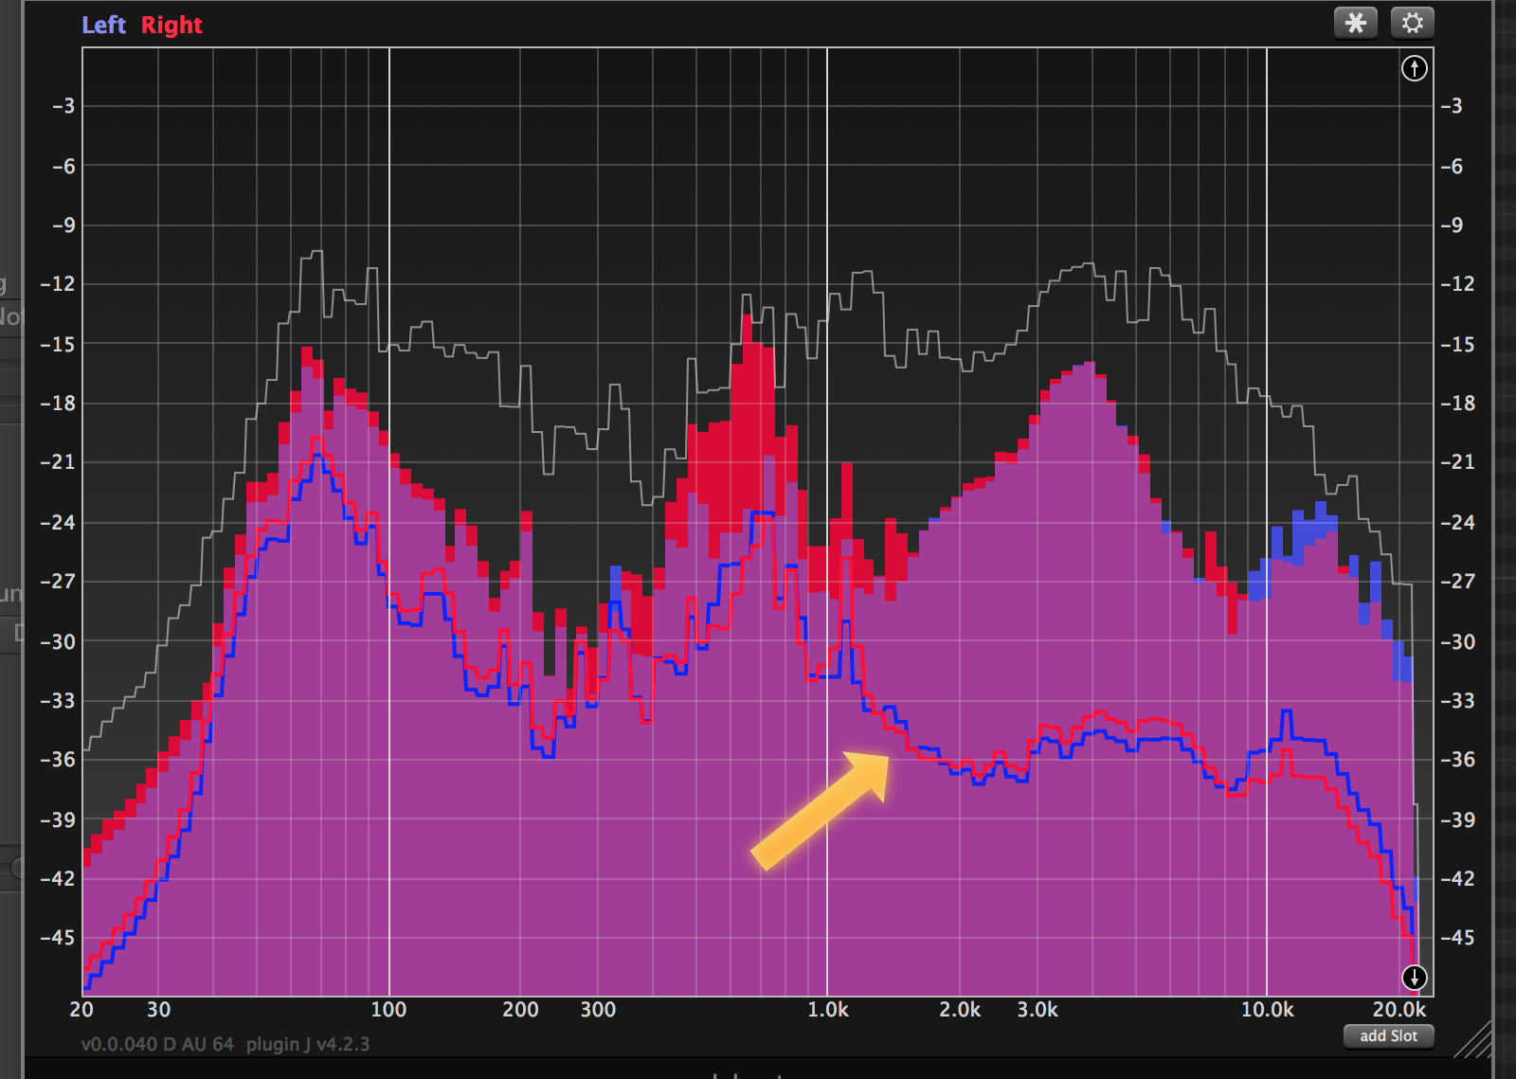Click the 200 frequency axis label

(x=520, y=1010)
